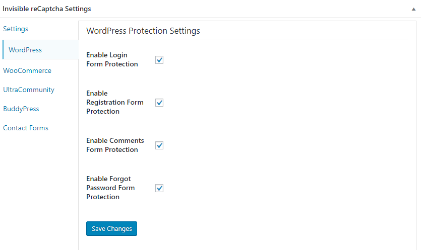Click the Enable Registration Form Protection label
The height and width of the screenshot is (250, 421).
click(114, 102)
